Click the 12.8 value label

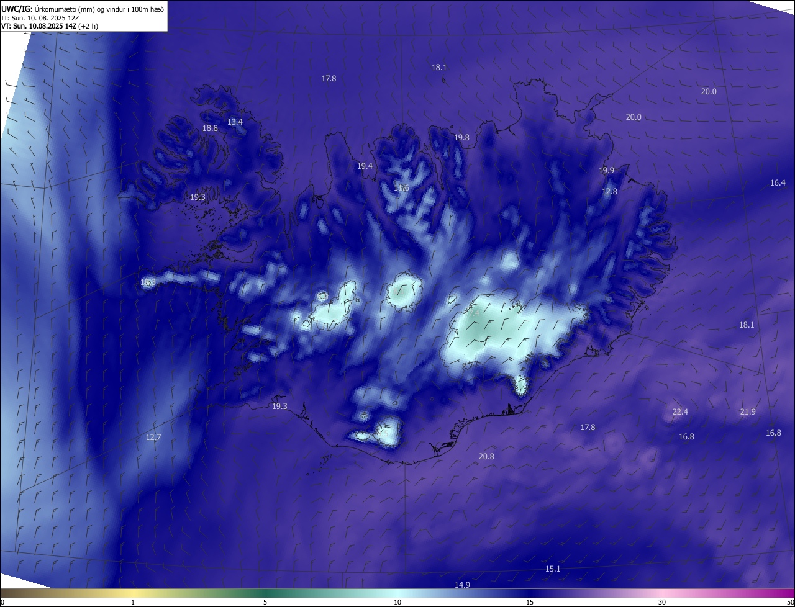pyautogui.click(x=609, y=191)
